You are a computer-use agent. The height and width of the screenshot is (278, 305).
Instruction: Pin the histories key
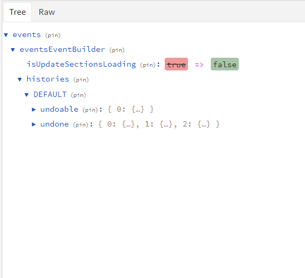coord(81,80)
